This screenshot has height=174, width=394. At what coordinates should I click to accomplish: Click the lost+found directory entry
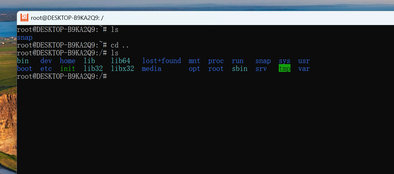coord(162,61)
